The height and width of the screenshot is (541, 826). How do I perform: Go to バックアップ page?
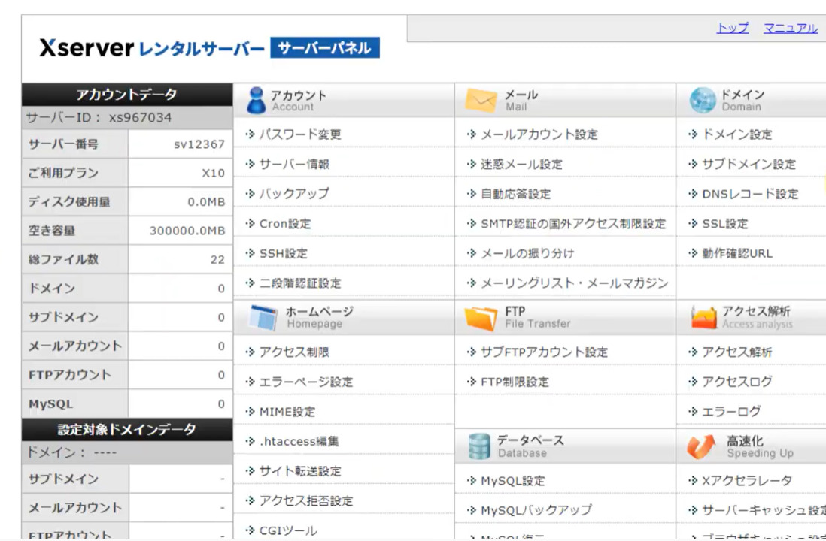[294, 194]
